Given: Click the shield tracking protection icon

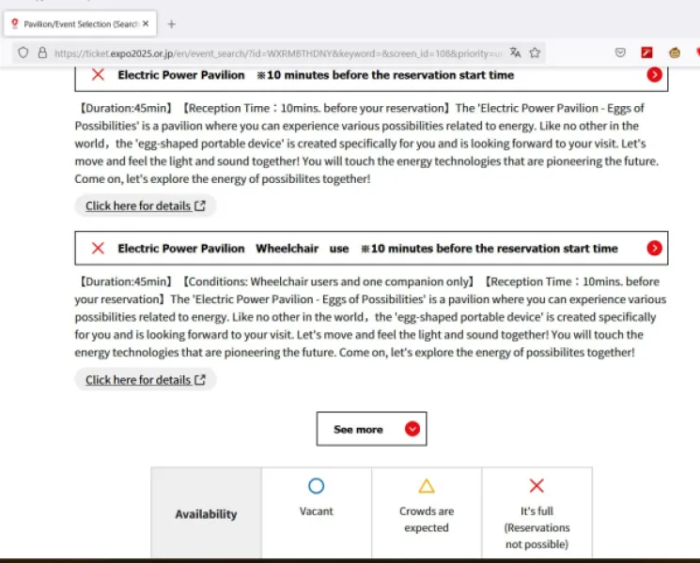Looking at the screenshot, I should [x=23, y=53].
